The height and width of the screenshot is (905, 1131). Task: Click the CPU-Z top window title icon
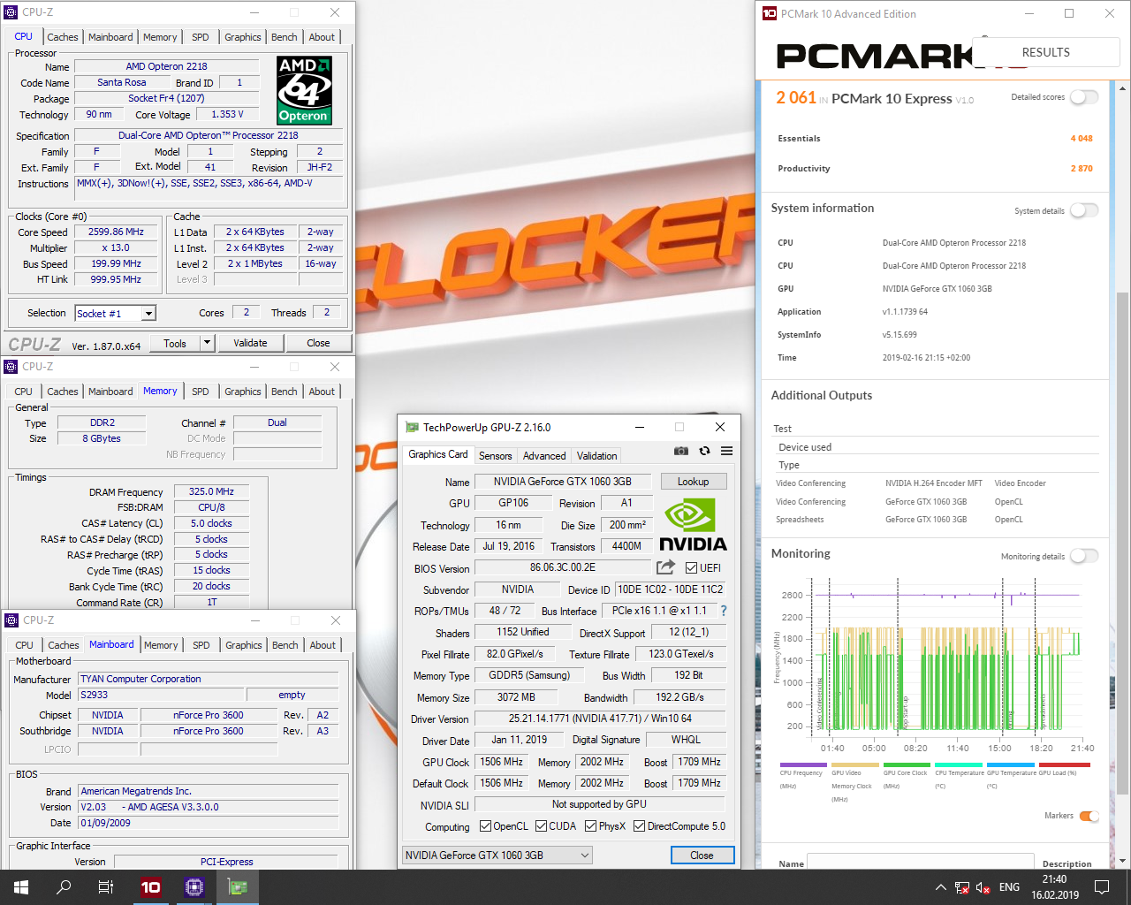(11, 12)
